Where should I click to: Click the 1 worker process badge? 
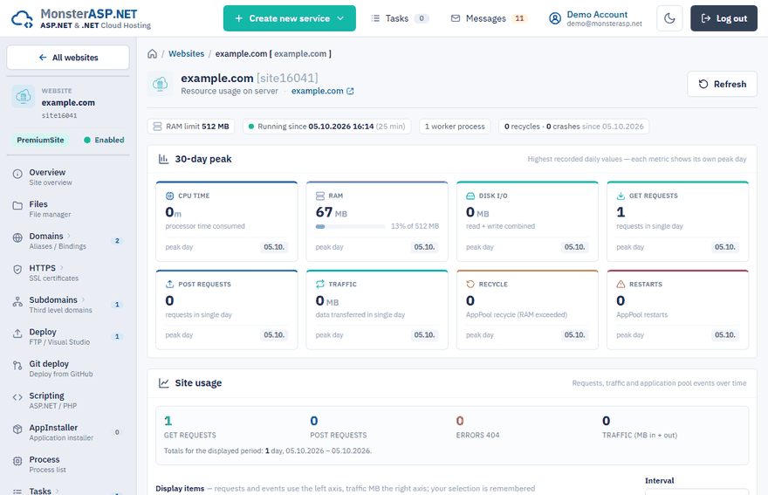pos(455,127)
